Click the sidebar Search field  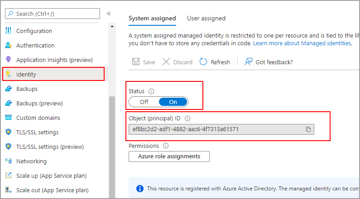pos(53,14)
